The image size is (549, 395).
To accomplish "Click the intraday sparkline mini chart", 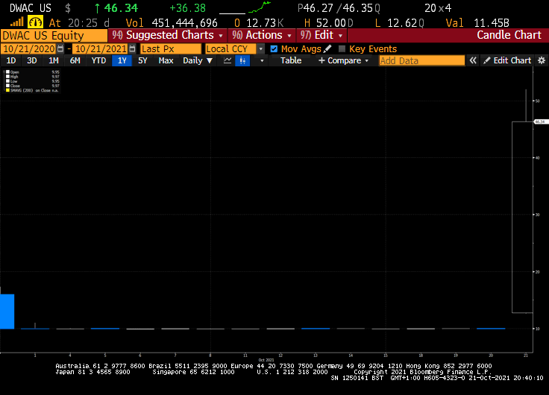I will tap(260, 7).
